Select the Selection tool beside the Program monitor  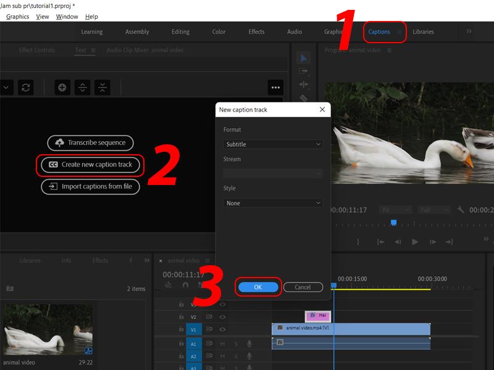pyautogui.click(x=303, y=57)
